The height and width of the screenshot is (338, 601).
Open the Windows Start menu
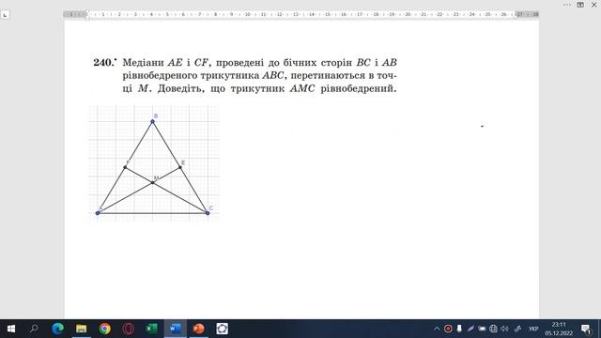tap(11, 329)
